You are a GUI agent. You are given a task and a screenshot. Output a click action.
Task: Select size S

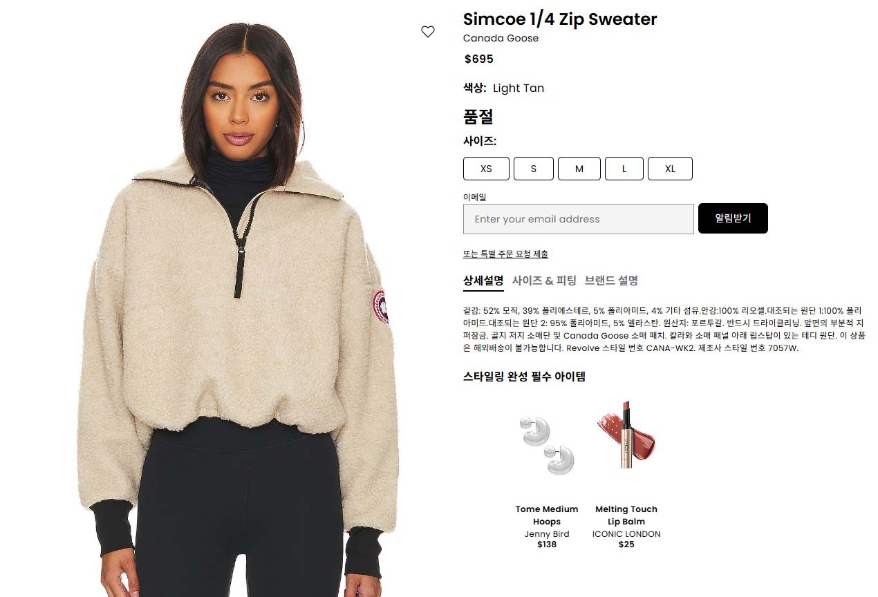[534, 169]
